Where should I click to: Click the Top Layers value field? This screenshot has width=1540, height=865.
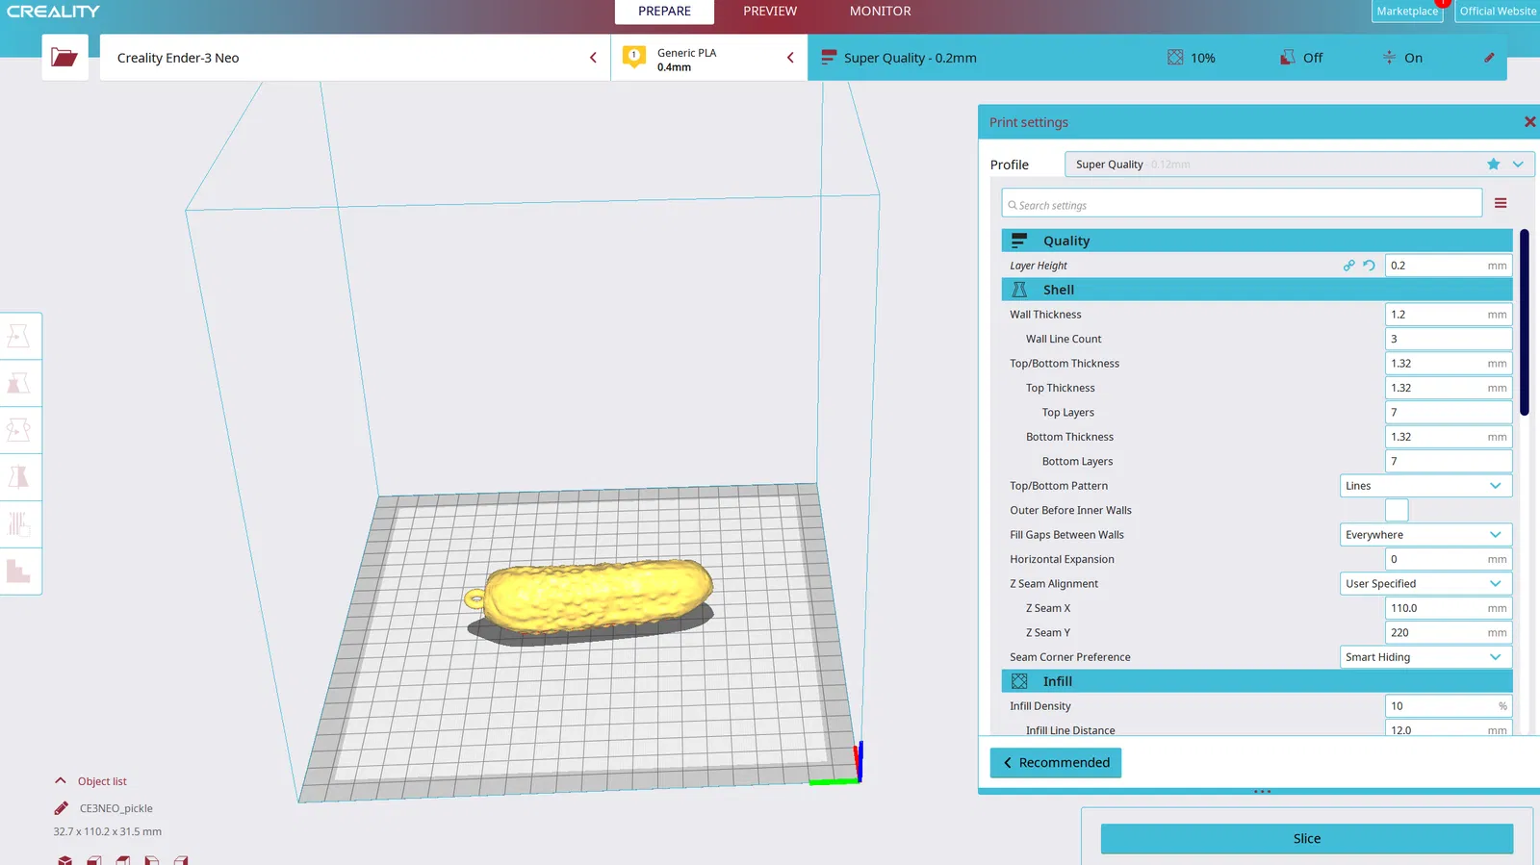1449,413
